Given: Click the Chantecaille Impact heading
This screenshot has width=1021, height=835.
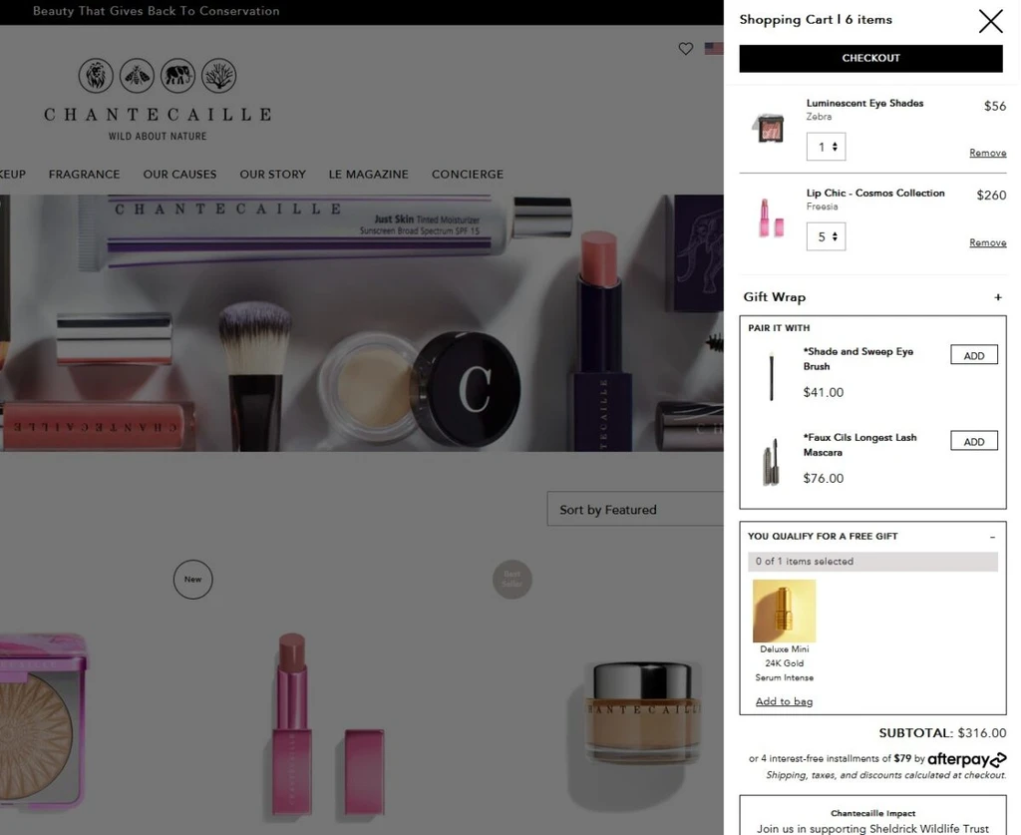Looking at the screenshot, I should (x=872, y=813).
